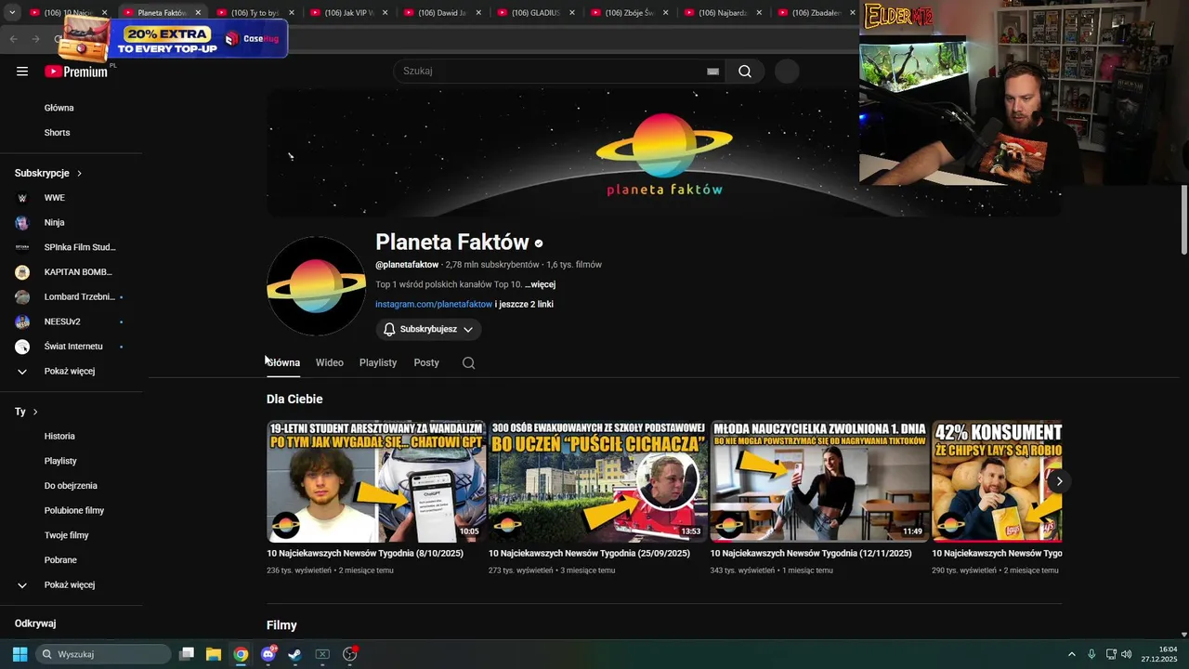The height and width of the screenshot is (669, 1189).
Task: Open File Explorer from the taskbar
Action: click(214, 654)
